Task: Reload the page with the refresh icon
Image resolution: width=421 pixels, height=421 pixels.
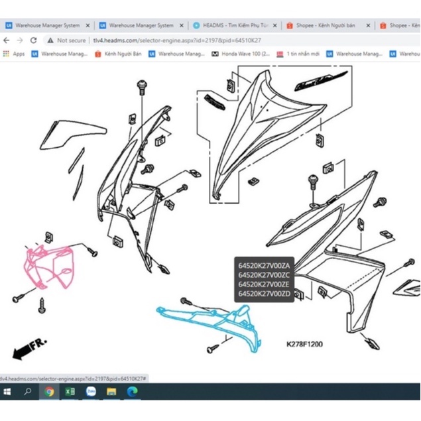Action: click(x=33, y=40)
